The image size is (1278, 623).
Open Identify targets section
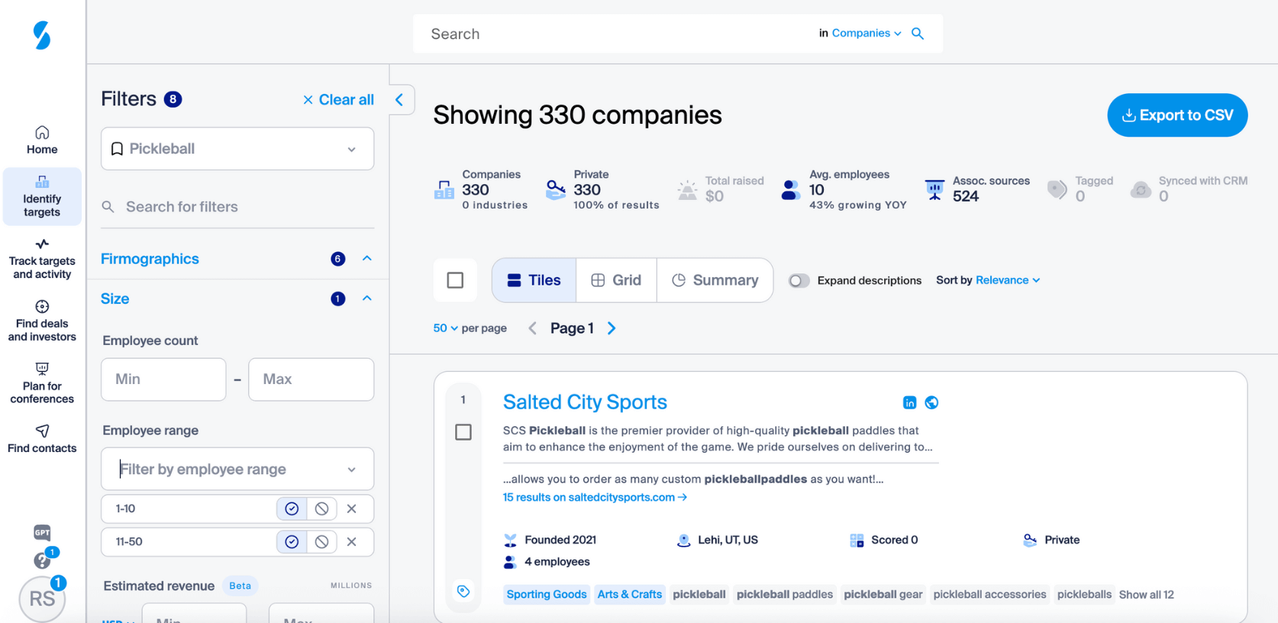42,196
